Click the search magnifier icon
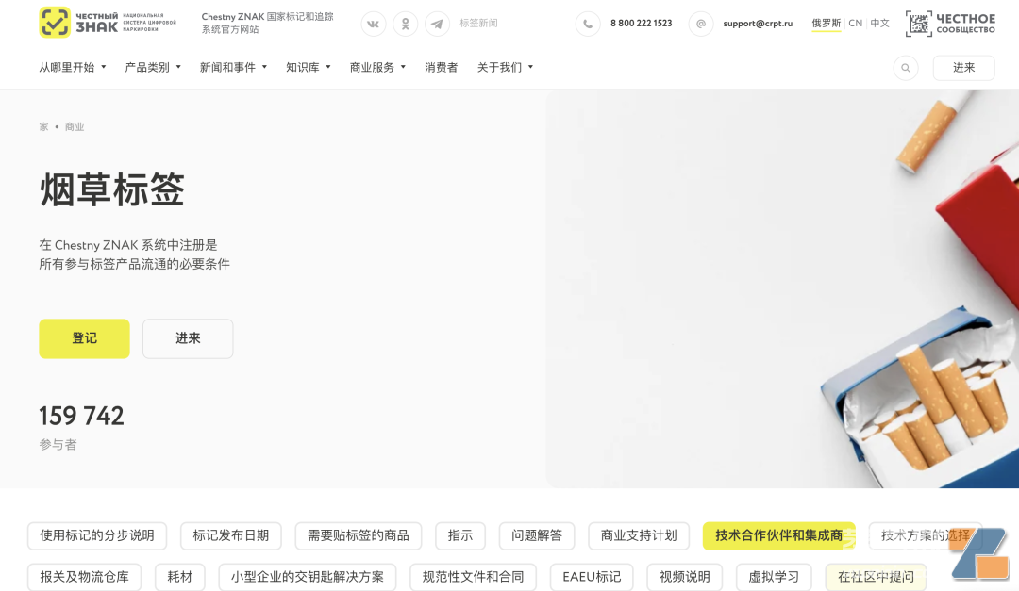 point(906,68)
